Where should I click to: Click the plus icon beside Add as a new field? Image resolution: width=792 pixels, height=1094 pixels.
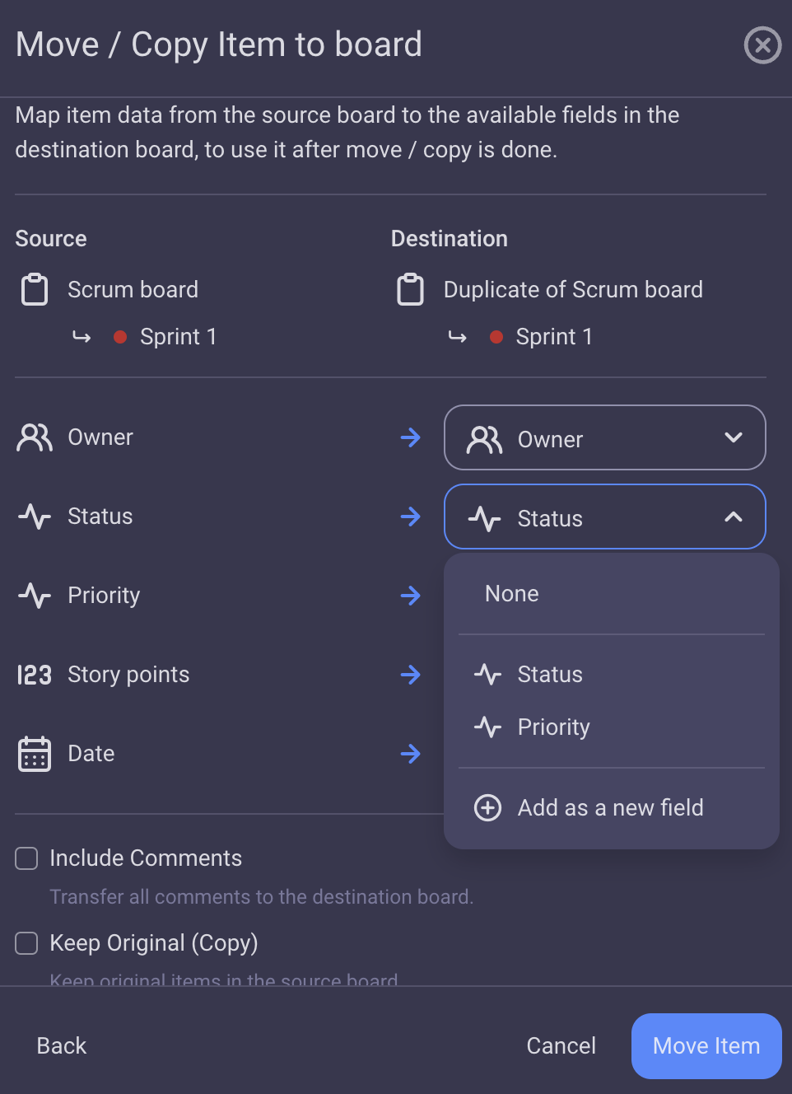487,808
